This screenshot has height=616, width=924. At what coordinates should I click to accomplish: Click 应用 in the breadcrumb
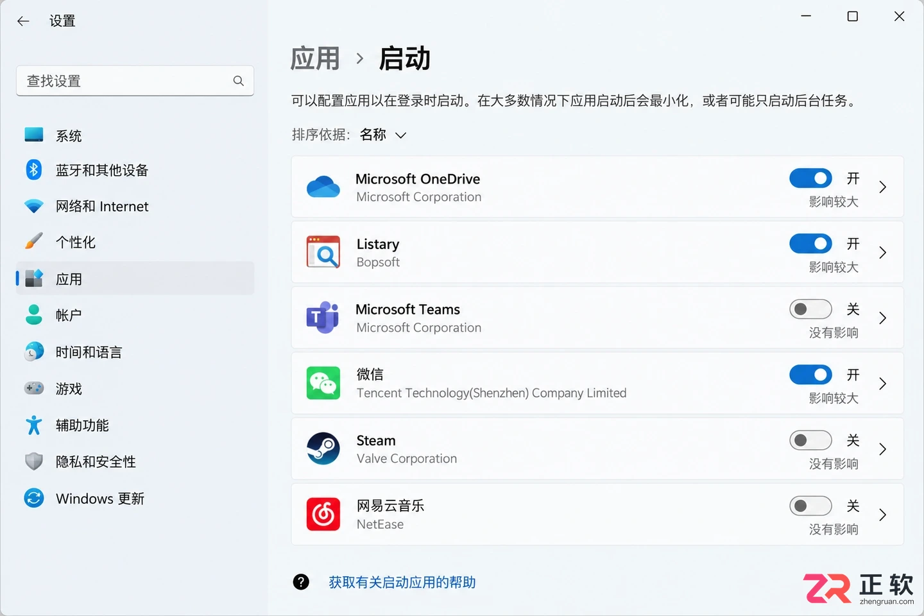pos(314,58)
